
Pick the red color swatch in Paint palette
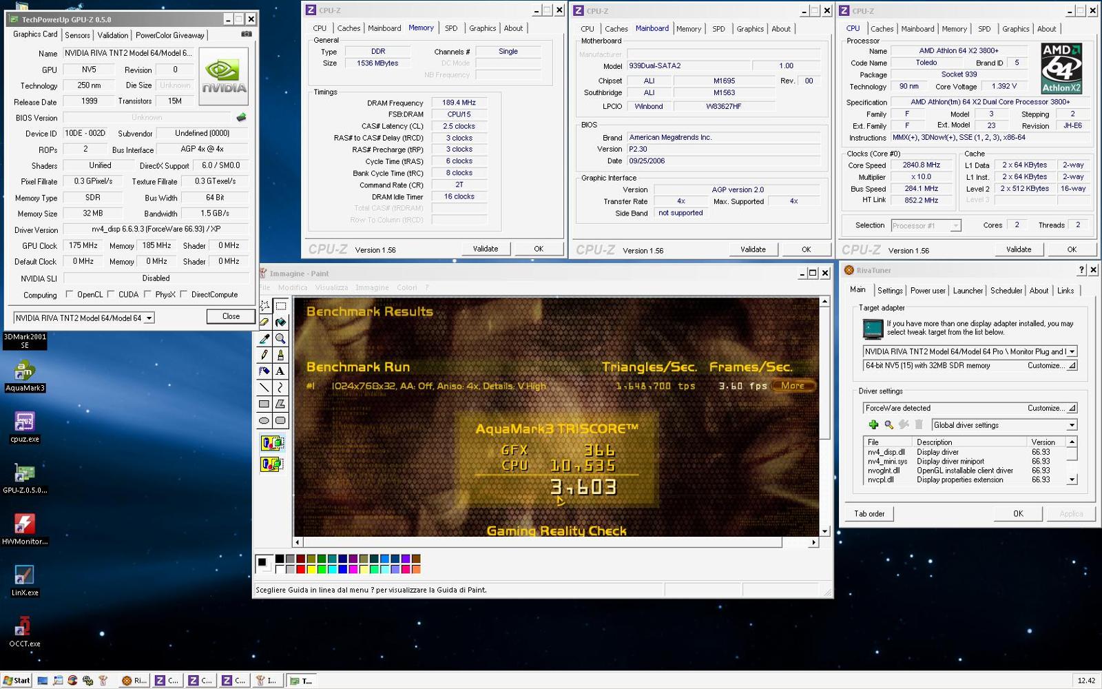pos(300,569)
